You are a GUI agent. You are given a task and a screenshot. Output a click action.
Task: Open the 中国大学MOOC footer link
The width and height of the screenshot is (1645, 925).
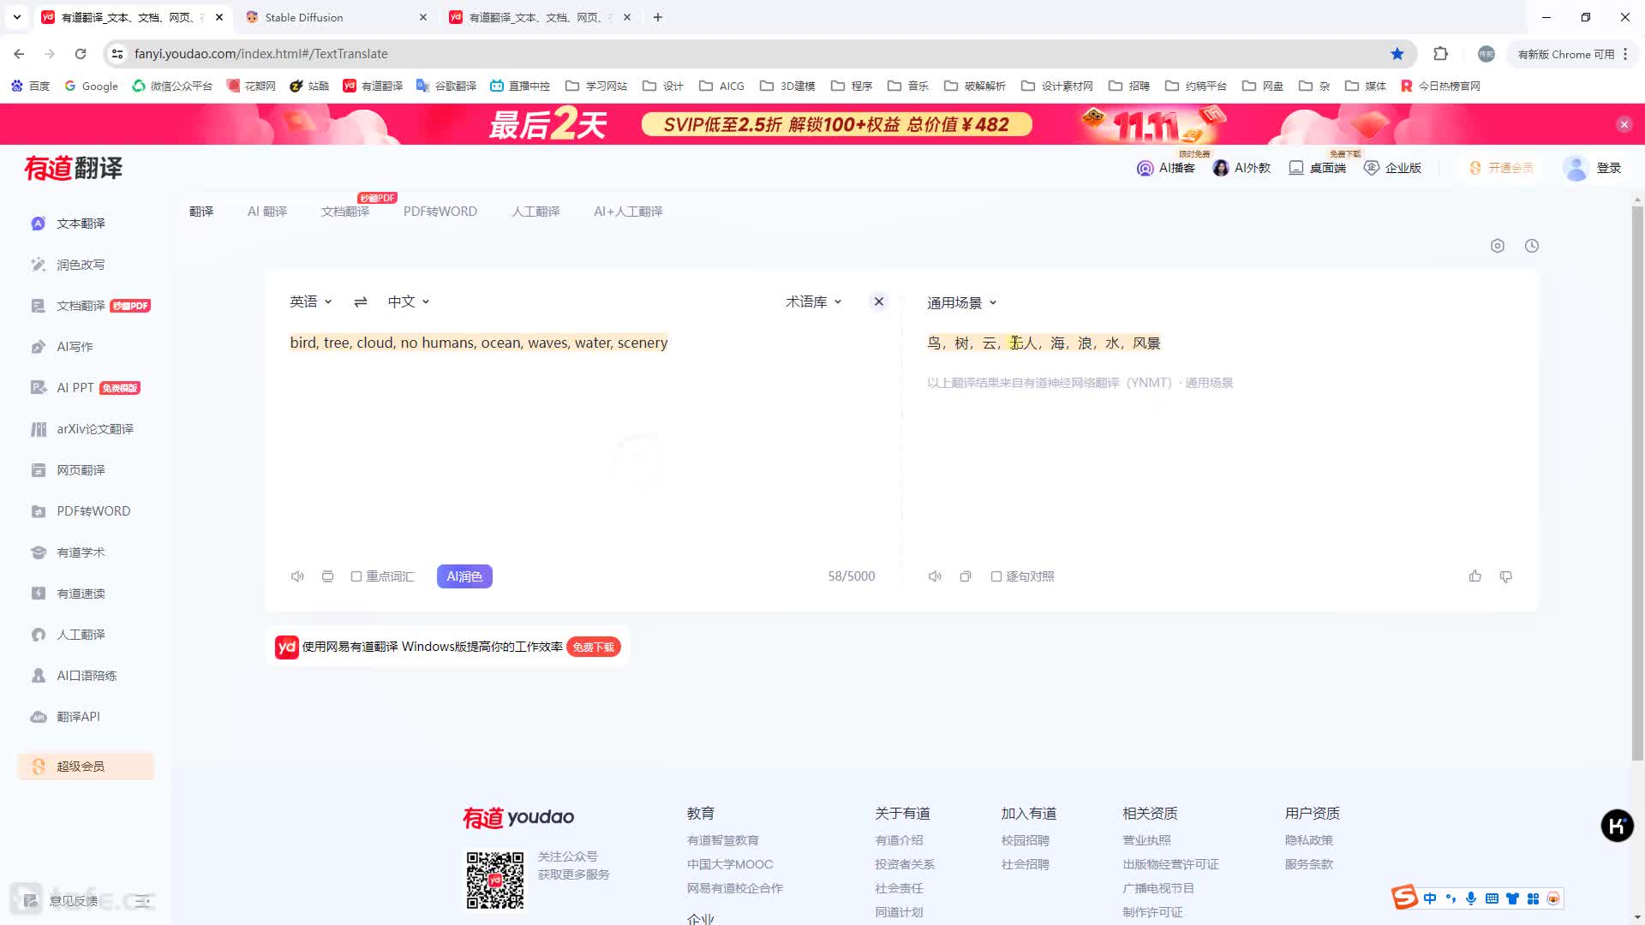click(730, 864)
